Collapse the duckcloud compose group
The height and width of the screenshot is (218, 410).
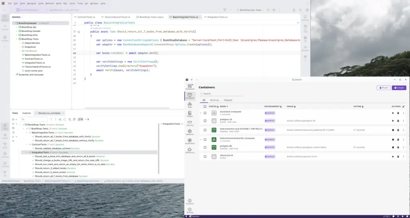point(201,113)
